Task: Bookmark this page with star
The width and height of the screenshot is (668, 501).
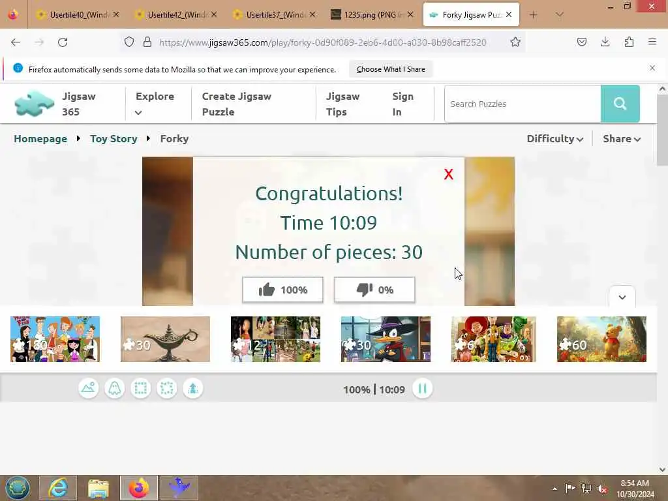Action: click(515, 42)
